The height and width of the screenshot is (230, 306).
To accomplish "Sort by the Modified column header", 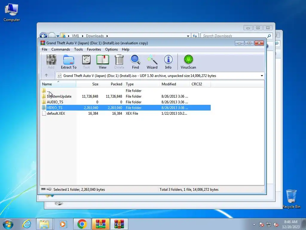I will [175, 84].
